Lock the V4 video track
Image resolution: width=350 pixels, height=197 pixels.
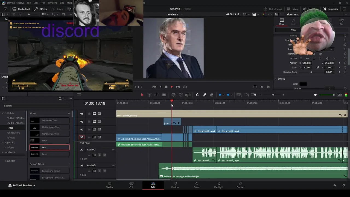(89, 114)
